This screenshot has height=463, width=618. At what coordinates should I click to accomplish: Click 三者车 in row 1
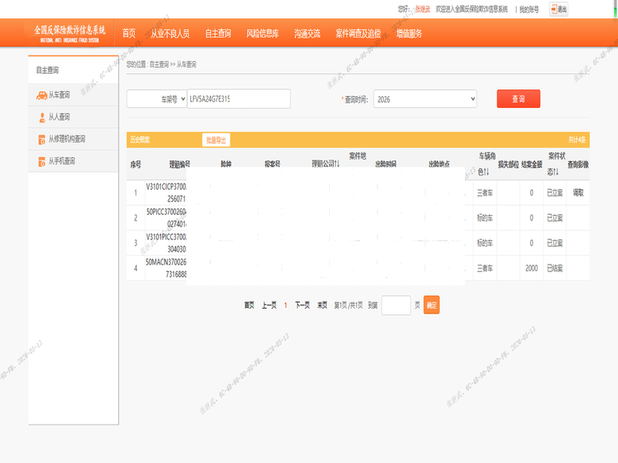(485, 192)
